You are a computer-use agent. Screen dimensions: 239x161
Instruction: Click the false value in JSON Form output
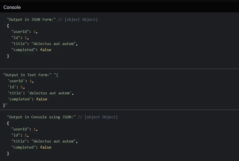(45, 50)
